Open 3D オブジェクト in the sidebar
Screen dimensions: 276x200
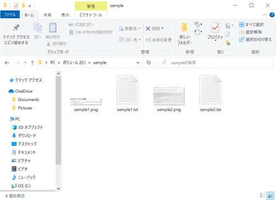coord(27,127)
